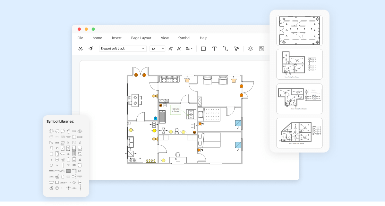Select the Connector tool

tap(225, 48)
